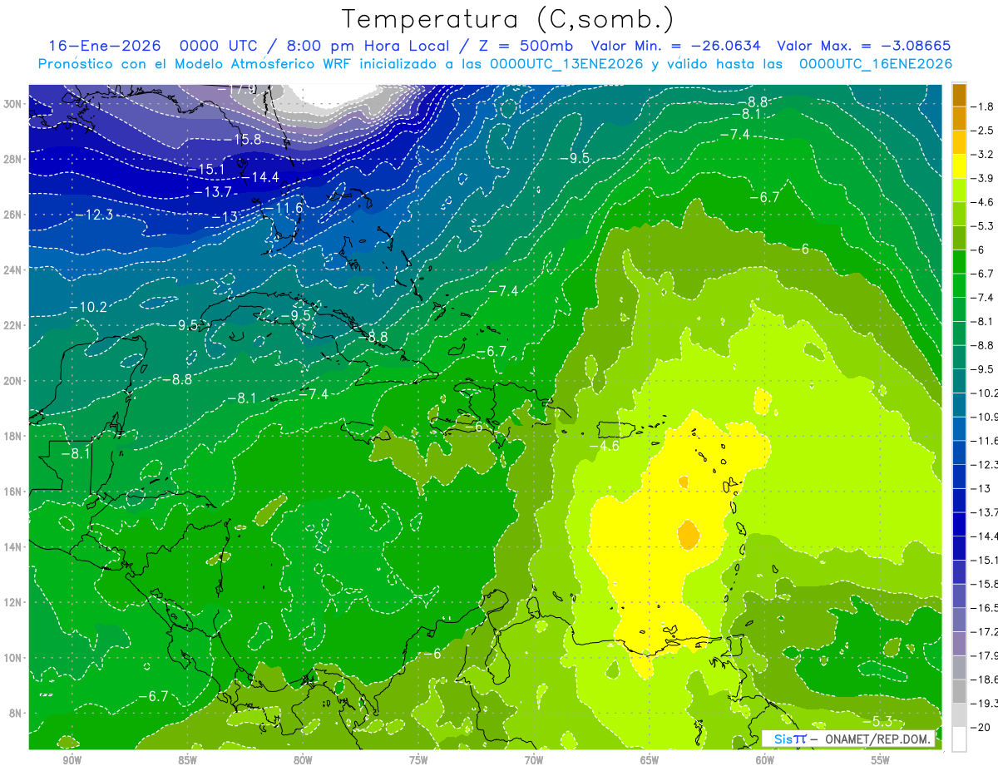Click the 'Sisπ' logo on the map
998x771 pixels.
790,739
